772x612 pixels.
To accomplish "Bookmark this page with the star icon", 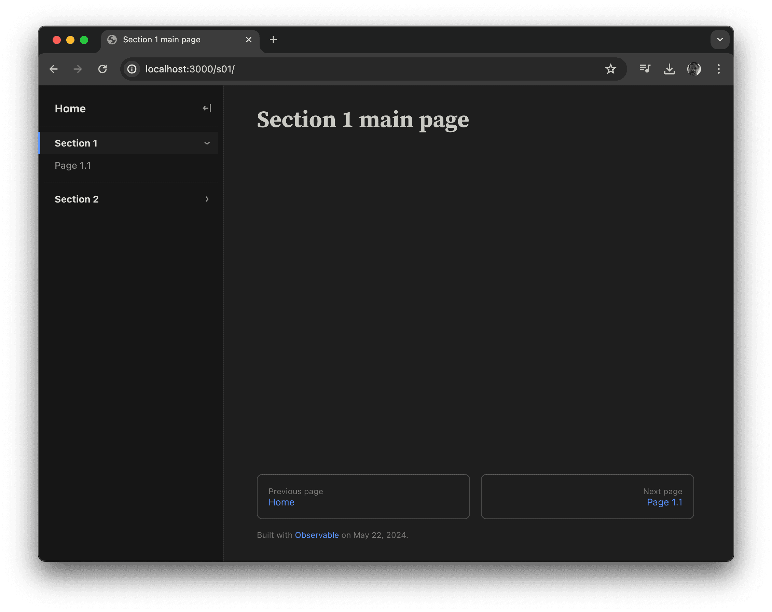I will tap(611, 69).
